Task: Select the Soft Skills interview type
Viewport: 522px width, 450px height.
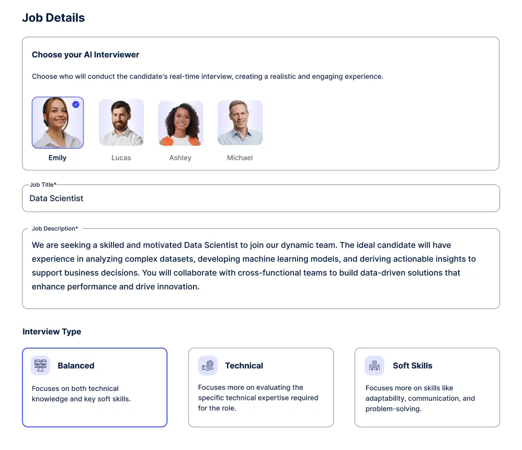Action: [427, 387]
